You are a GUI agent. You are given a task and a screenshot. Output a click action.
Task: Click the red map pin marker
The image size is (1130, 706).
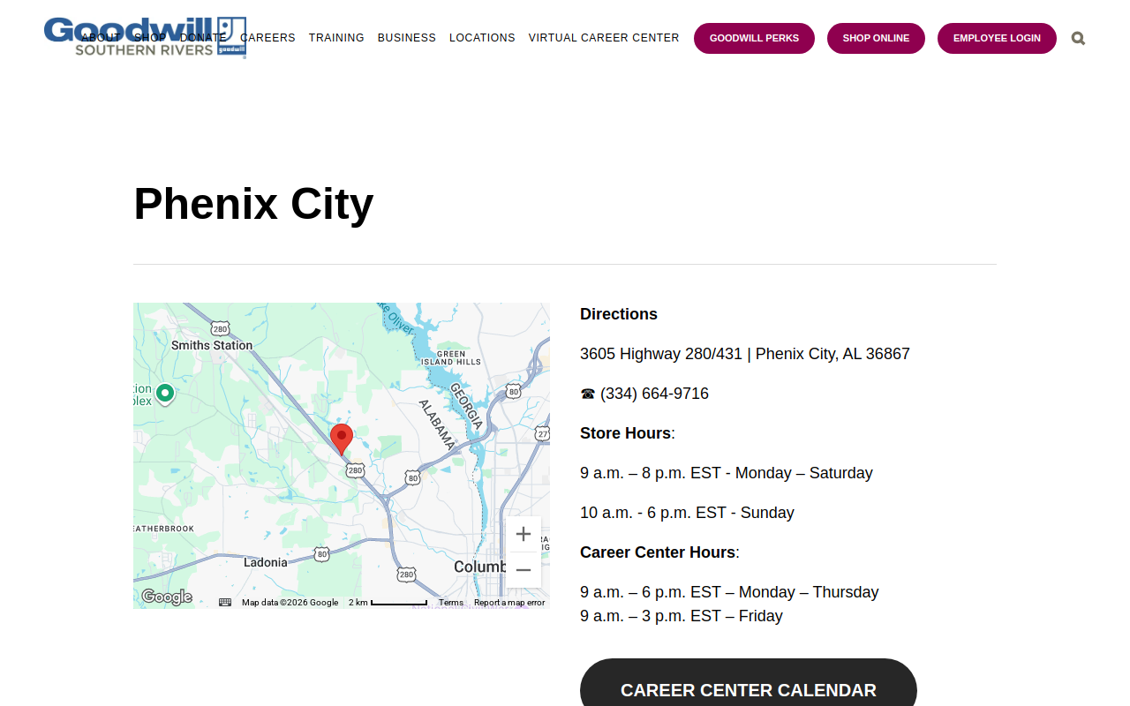click(x=342, y=439)
